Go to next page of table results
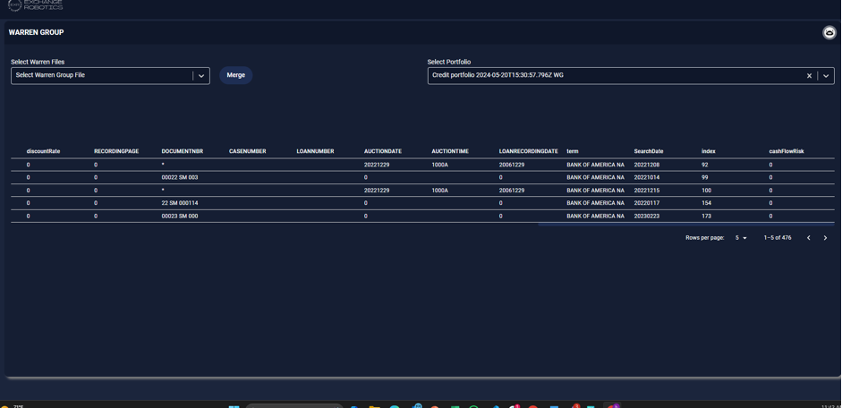This screenshot has width=842, height=408. 825,238
